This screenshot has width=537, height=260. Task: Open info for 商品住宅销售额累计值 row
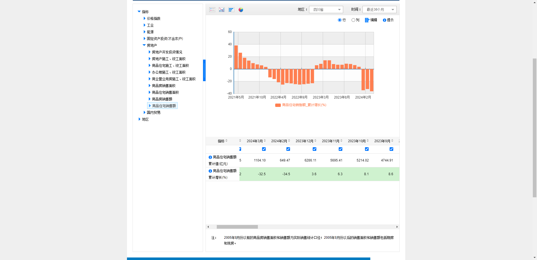[x=210, y=157]
